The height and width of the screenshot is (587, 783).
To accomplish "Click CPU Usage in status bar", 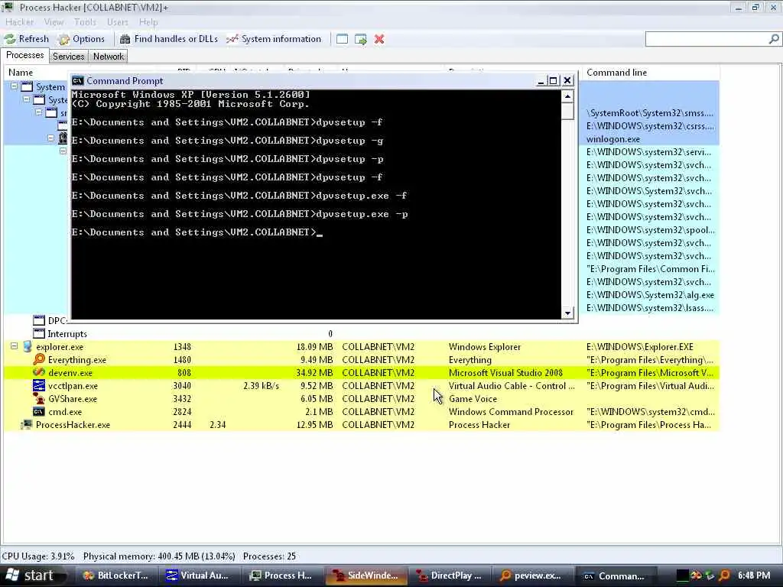I will [38, 556].
